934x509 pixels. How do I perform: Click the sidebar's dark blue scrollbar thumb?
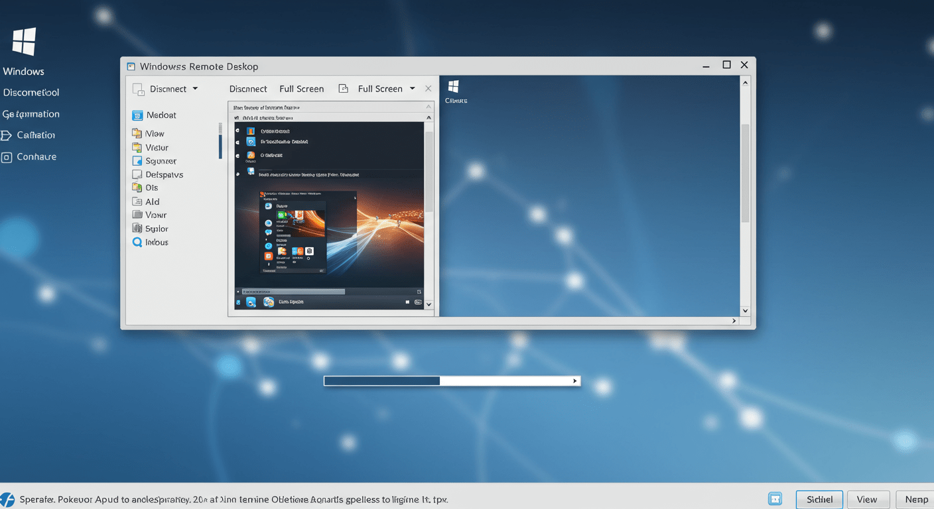220,146
